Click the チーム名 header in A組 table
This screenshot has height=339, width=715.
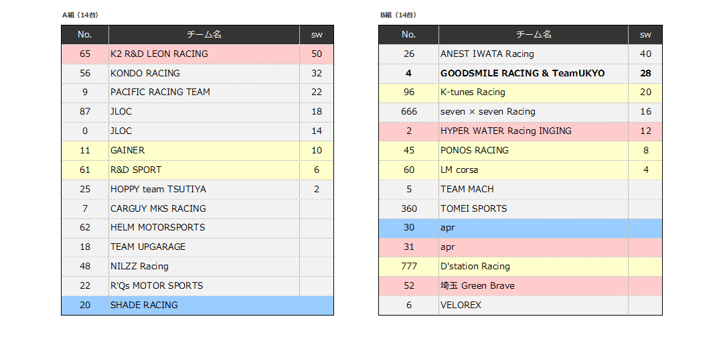(204, 34)
